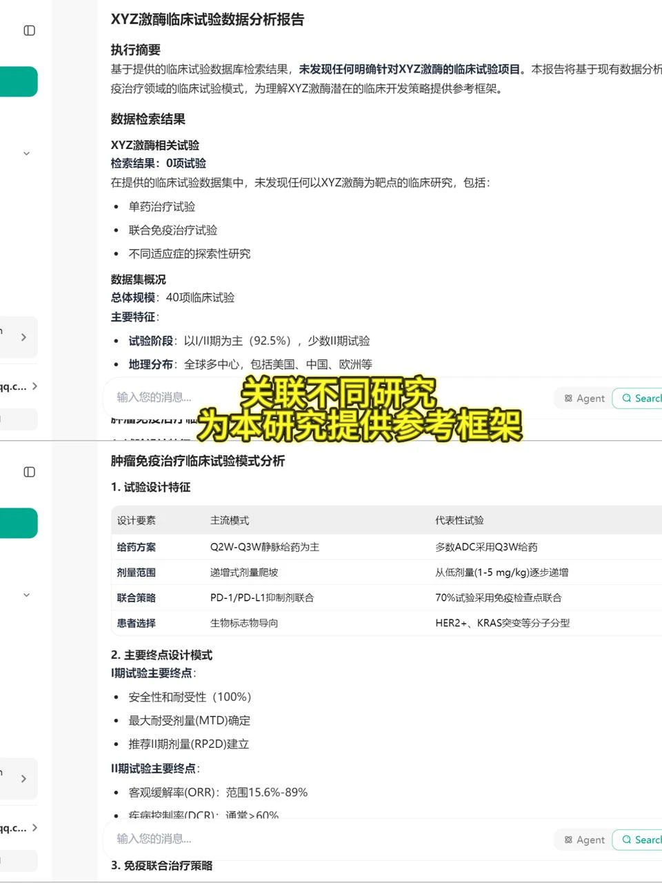Toggle sidebar icon beside 肿瘤免疫治疗临床试验模式分析 heading
The image size is (662, 883).
click(x=29, y=472)
